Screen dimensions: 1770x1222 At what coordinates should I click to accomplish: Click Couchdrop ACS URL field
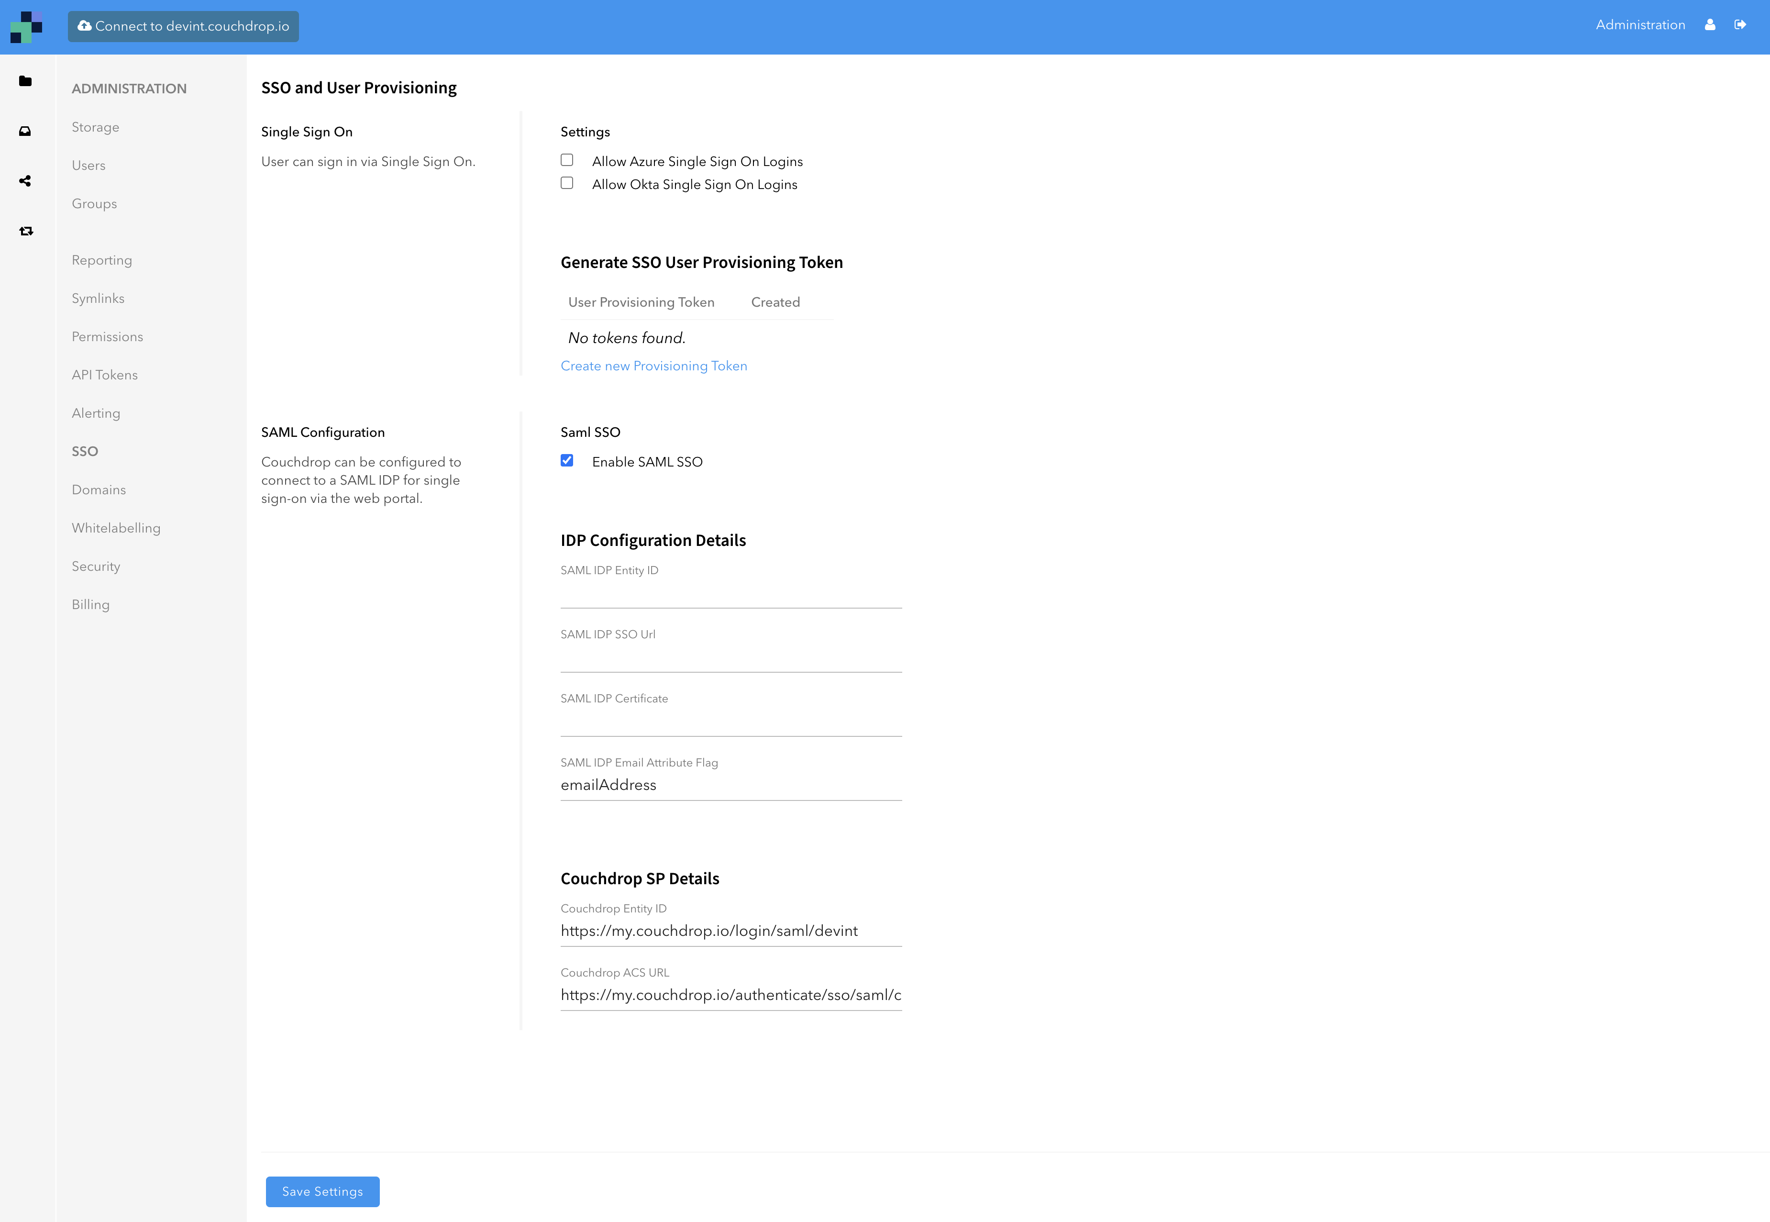click(731, 995)
